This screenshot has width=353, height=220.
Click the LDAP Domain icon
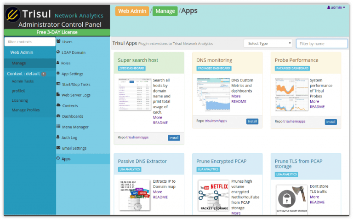[58, 52]
